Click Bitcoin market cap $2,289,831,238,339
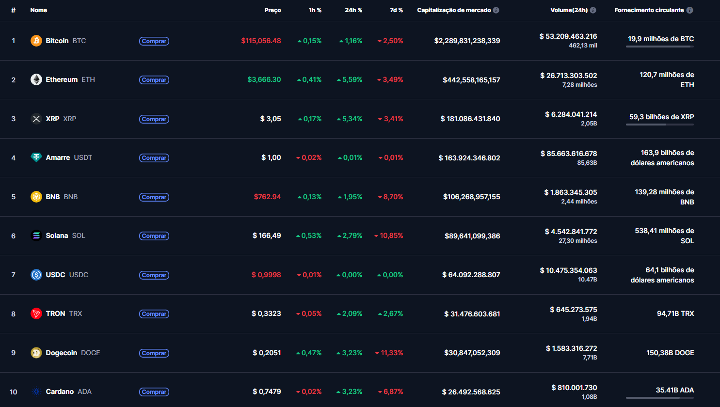The width and height of the screenshot is (720, 407). click(x=467, y=41)
